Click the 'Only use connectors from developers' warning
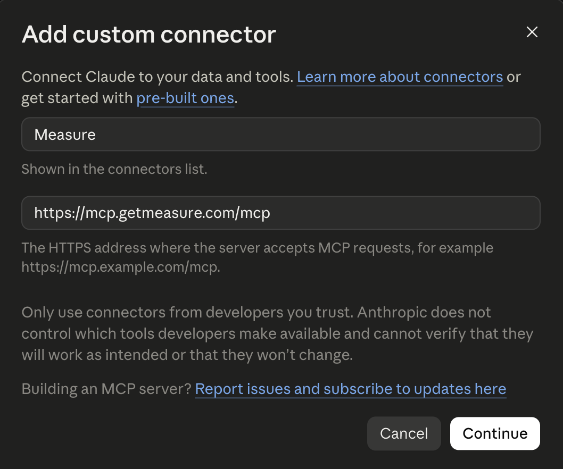 coord(277,333)
